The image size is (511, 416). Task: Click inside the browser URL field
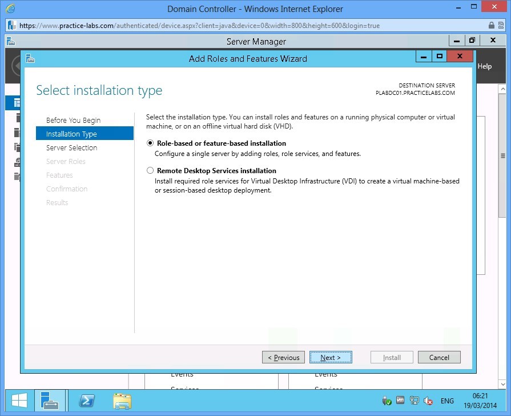pos(228,25)
